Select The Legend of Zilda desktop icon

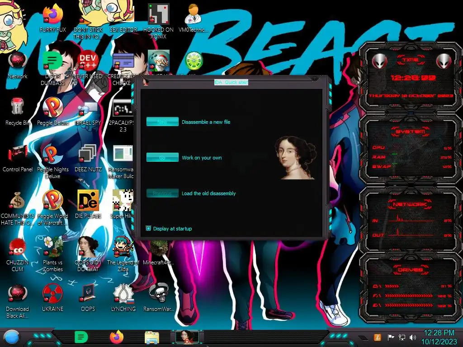[x=123, y=254]
